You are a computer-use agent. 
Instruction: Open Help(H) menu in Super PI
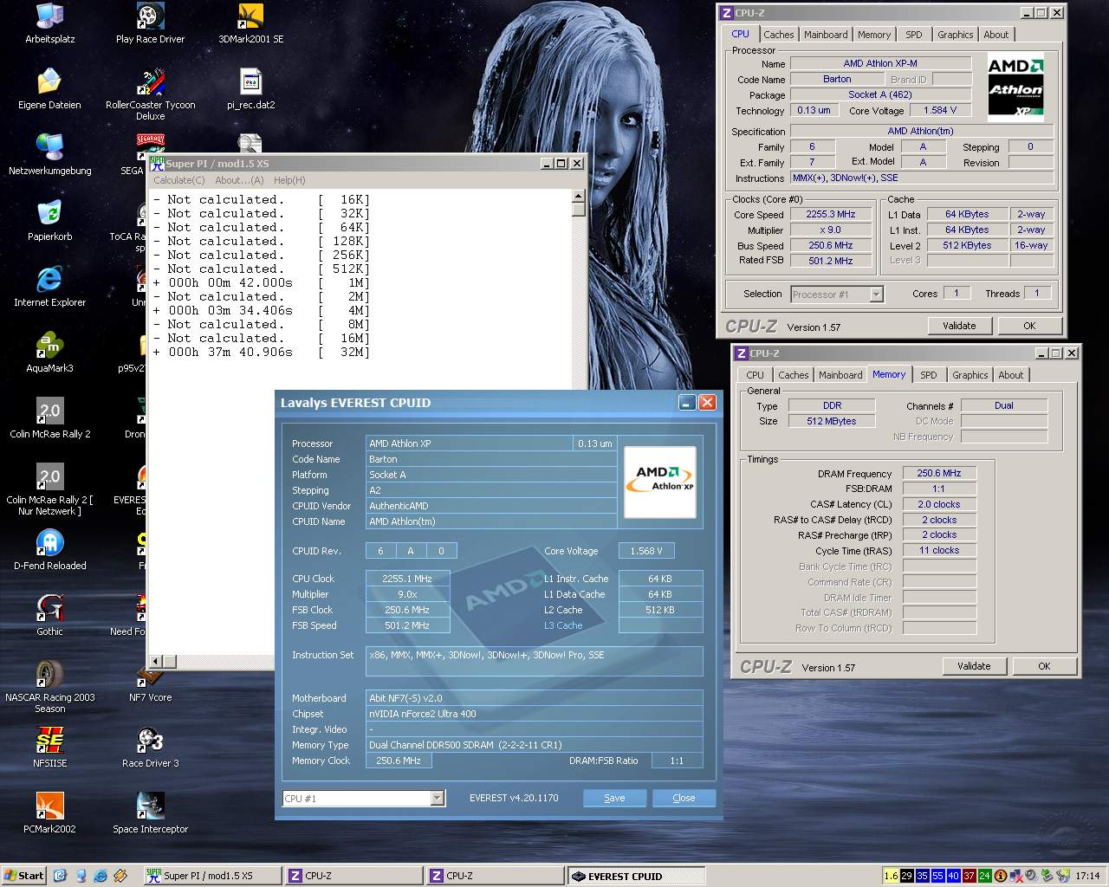[x=289, y=180]
